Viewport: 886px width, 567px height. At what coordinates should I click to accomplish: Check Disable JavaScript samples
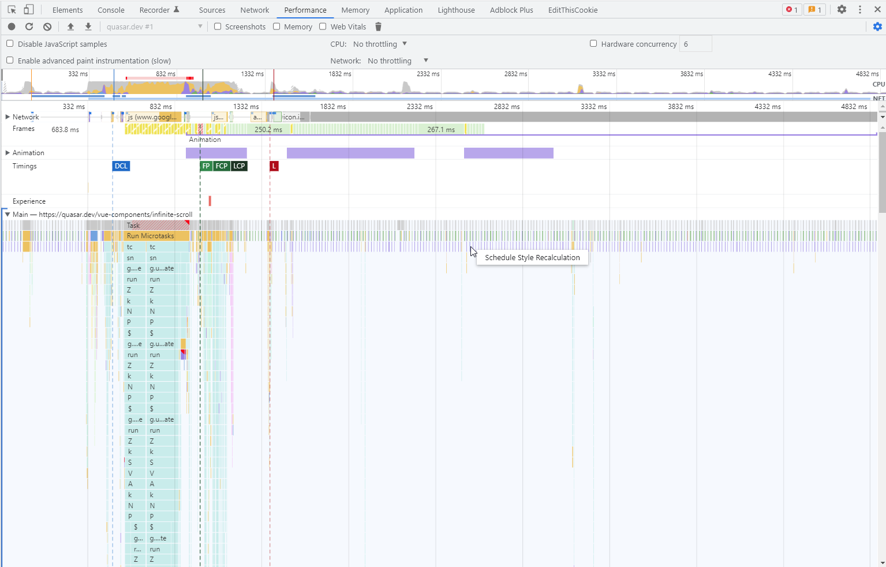(x=9, y=44)
